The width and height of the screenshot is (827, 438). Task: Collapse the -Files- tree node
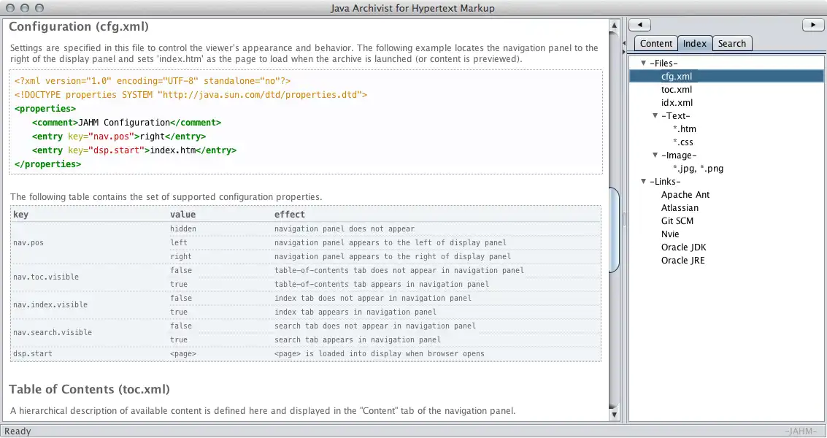pos(643,64)
